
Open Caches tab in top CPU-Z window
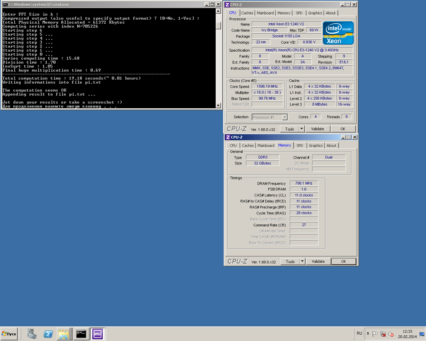click(247, 13)
